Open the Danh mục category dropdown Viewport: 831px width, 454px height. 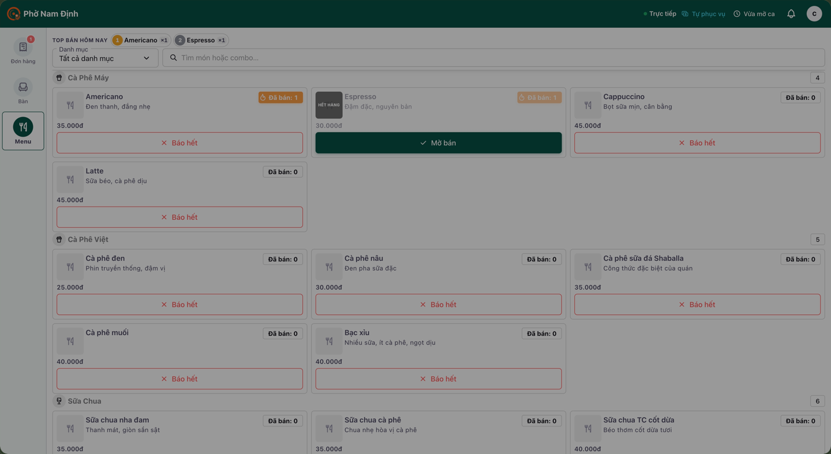click(106, 58)
